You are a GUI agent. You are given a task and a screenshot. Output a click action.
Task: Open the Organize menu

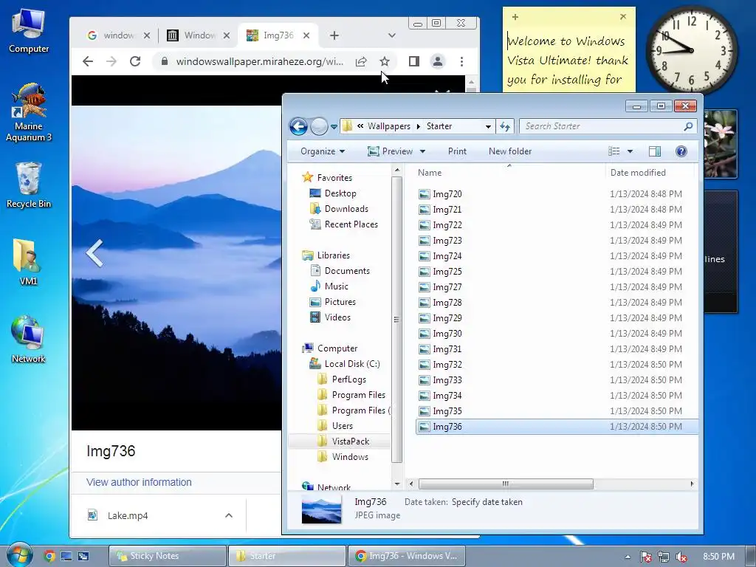point(323,151)
